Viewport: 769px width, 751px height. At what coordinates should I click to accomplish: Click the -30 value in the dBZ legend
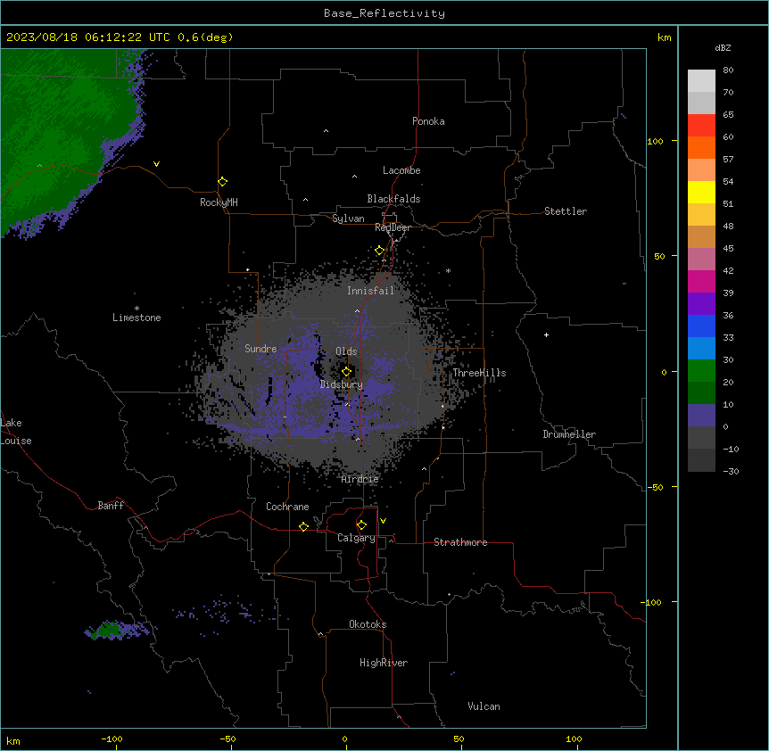pos(731,471)
